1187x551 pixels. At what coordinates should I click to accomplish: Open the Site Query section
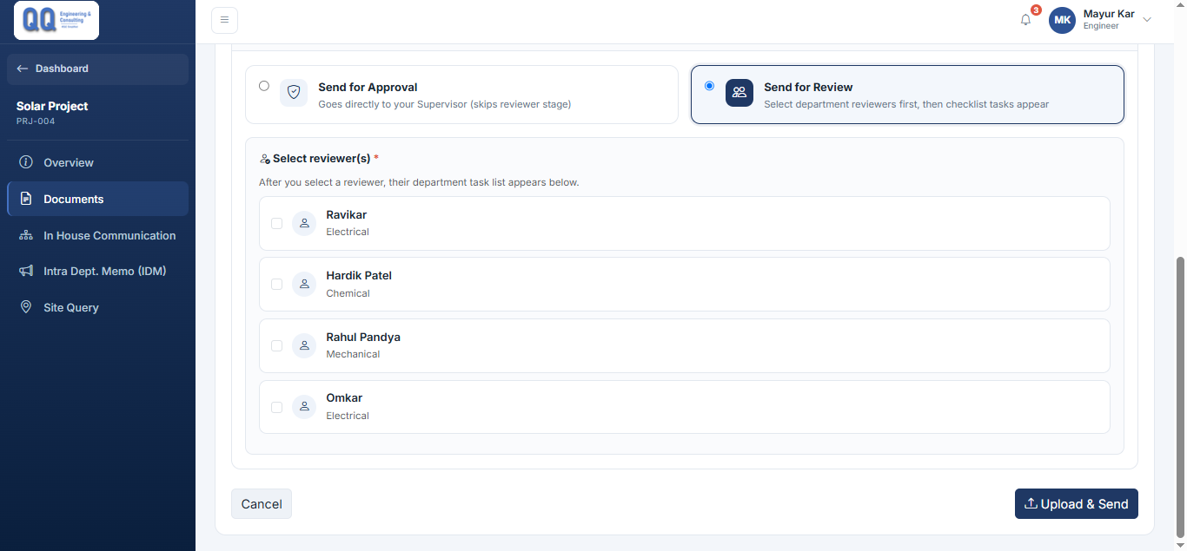pos(97,307)
